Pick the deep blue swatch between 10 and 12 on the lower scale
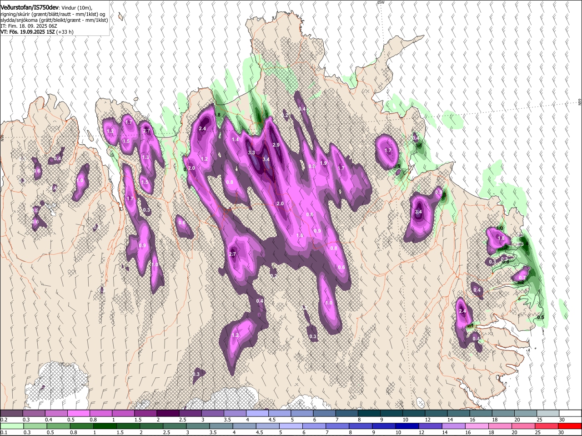This screenshot has width=582, height=436. point(408,426)
